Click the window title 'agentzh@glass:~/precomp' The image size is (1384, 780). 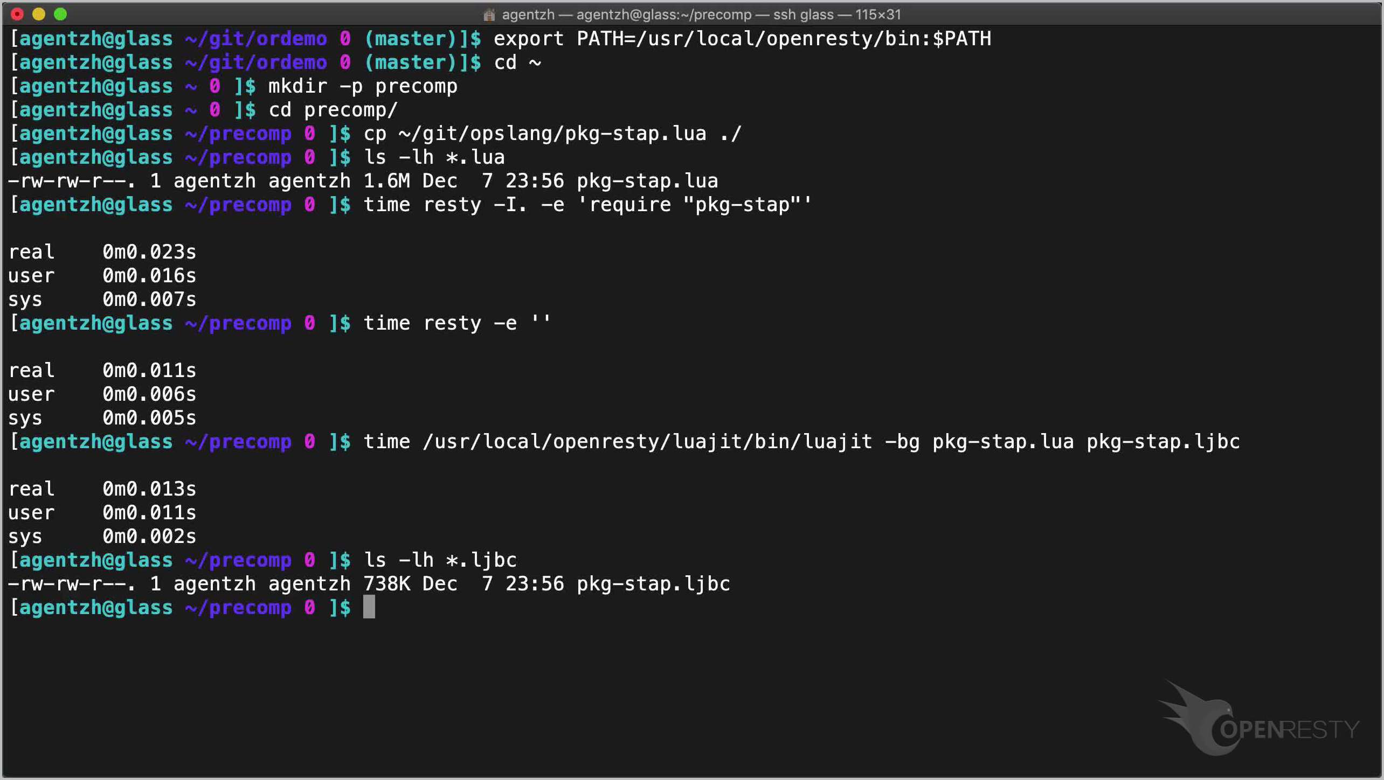coord(664,15)
